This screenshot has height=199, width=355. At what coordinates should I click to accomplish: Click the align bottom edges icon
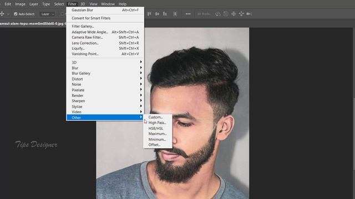tap(165, 14)
